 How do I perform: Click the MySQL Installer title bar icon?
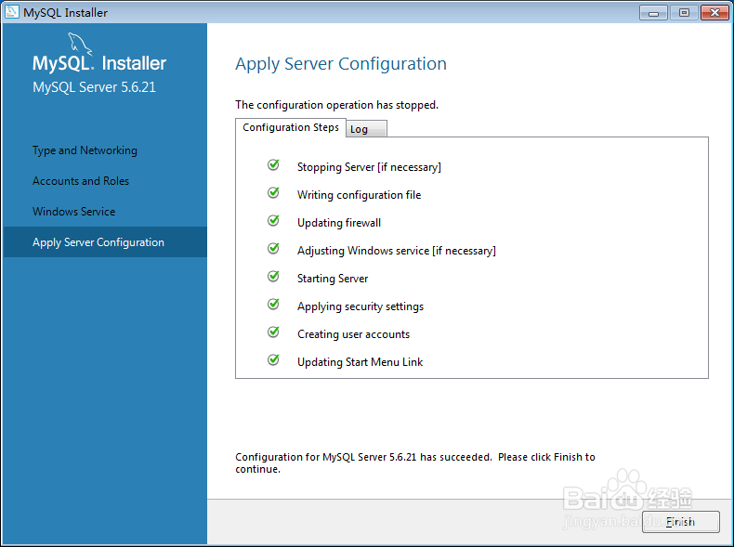12,12
